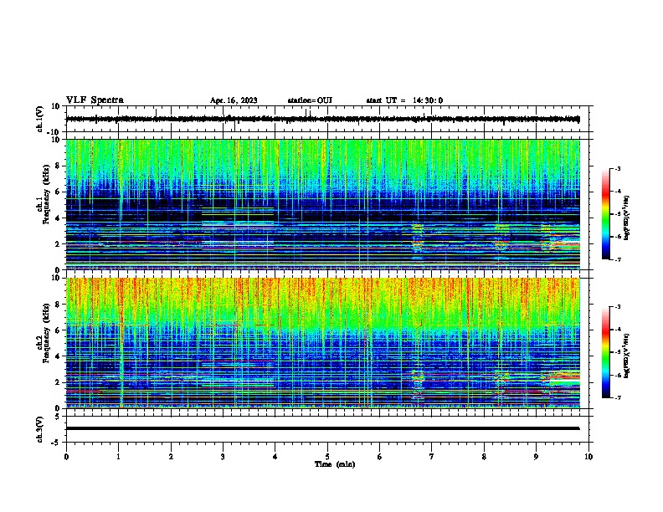Click the "ch.1(V)" waveform axis label
Image resolution: width=663 pixels, height=512 pixels.
pyautogui.click(x=39, y=119)
